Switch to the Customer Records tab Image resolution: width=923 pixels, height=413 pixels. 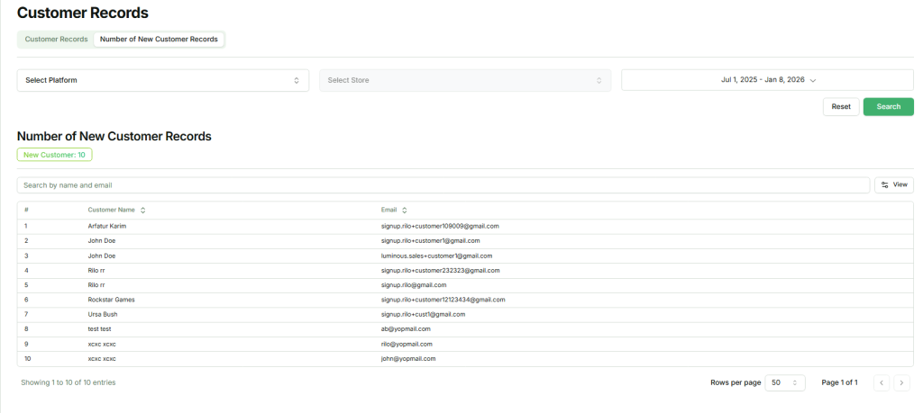pos(56,40)
